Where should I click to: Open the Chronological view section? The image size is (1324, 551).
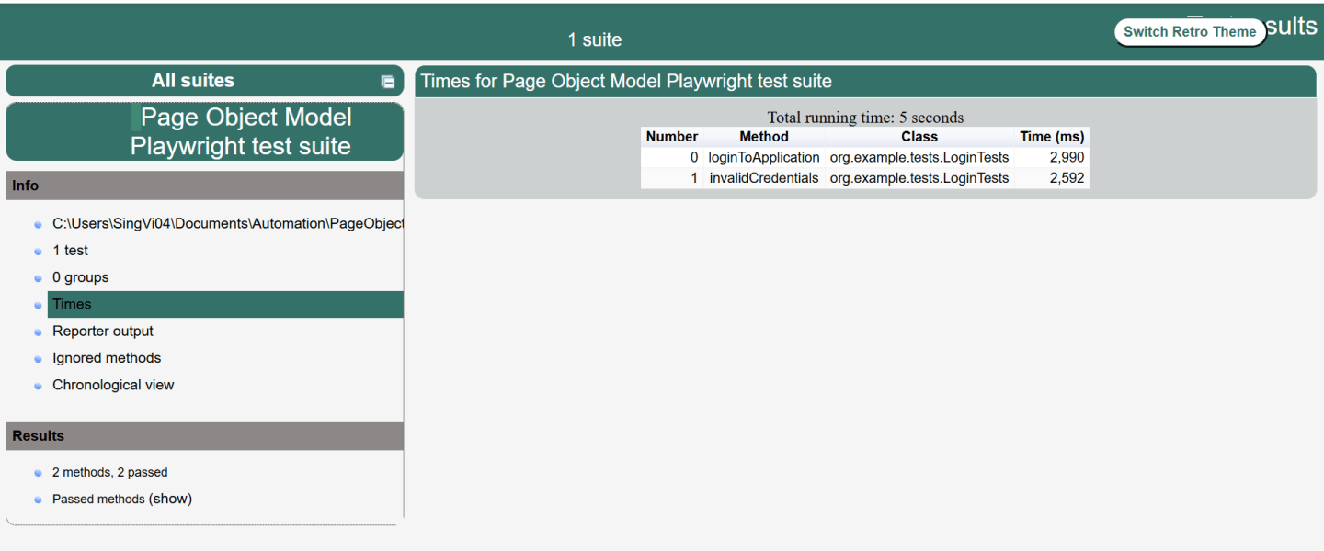click(x=113, y=385)
